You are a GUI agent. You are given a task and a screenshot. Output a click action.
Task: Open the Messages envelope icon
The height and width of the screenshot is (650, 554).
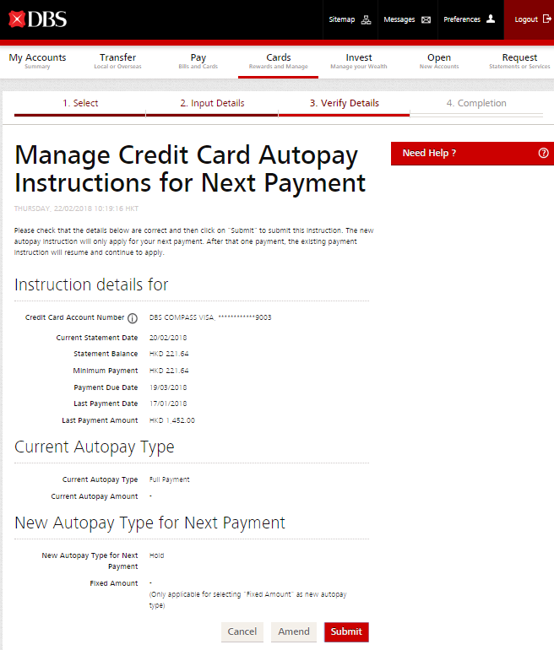tap(426, 19)
